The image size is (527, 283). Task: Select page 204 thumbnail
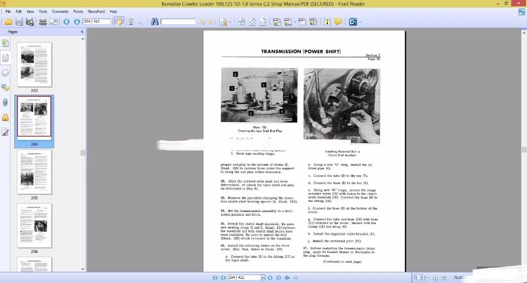[34, 118]
